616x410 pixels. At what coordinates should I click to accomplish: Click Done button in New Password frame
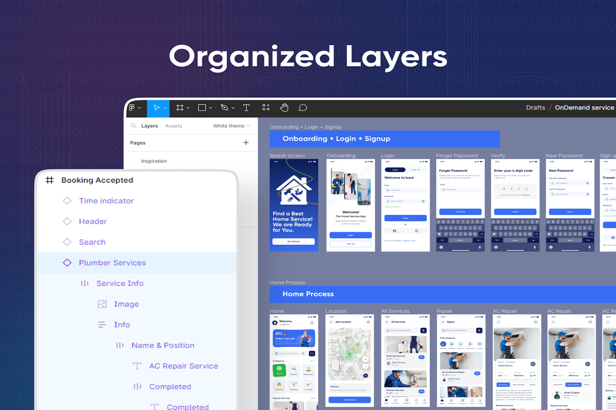click(x=570, y=212)
